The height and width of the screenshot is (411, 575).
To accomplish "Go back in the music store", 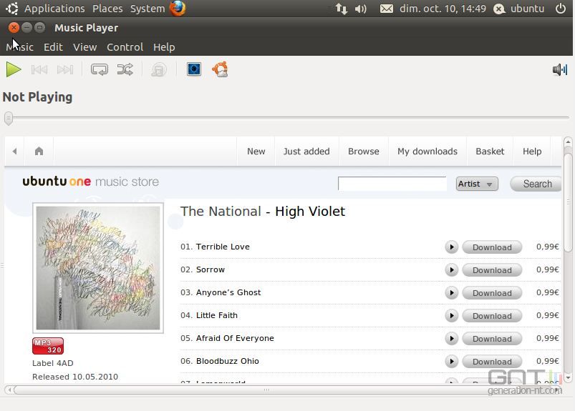I will click(14, 151).
